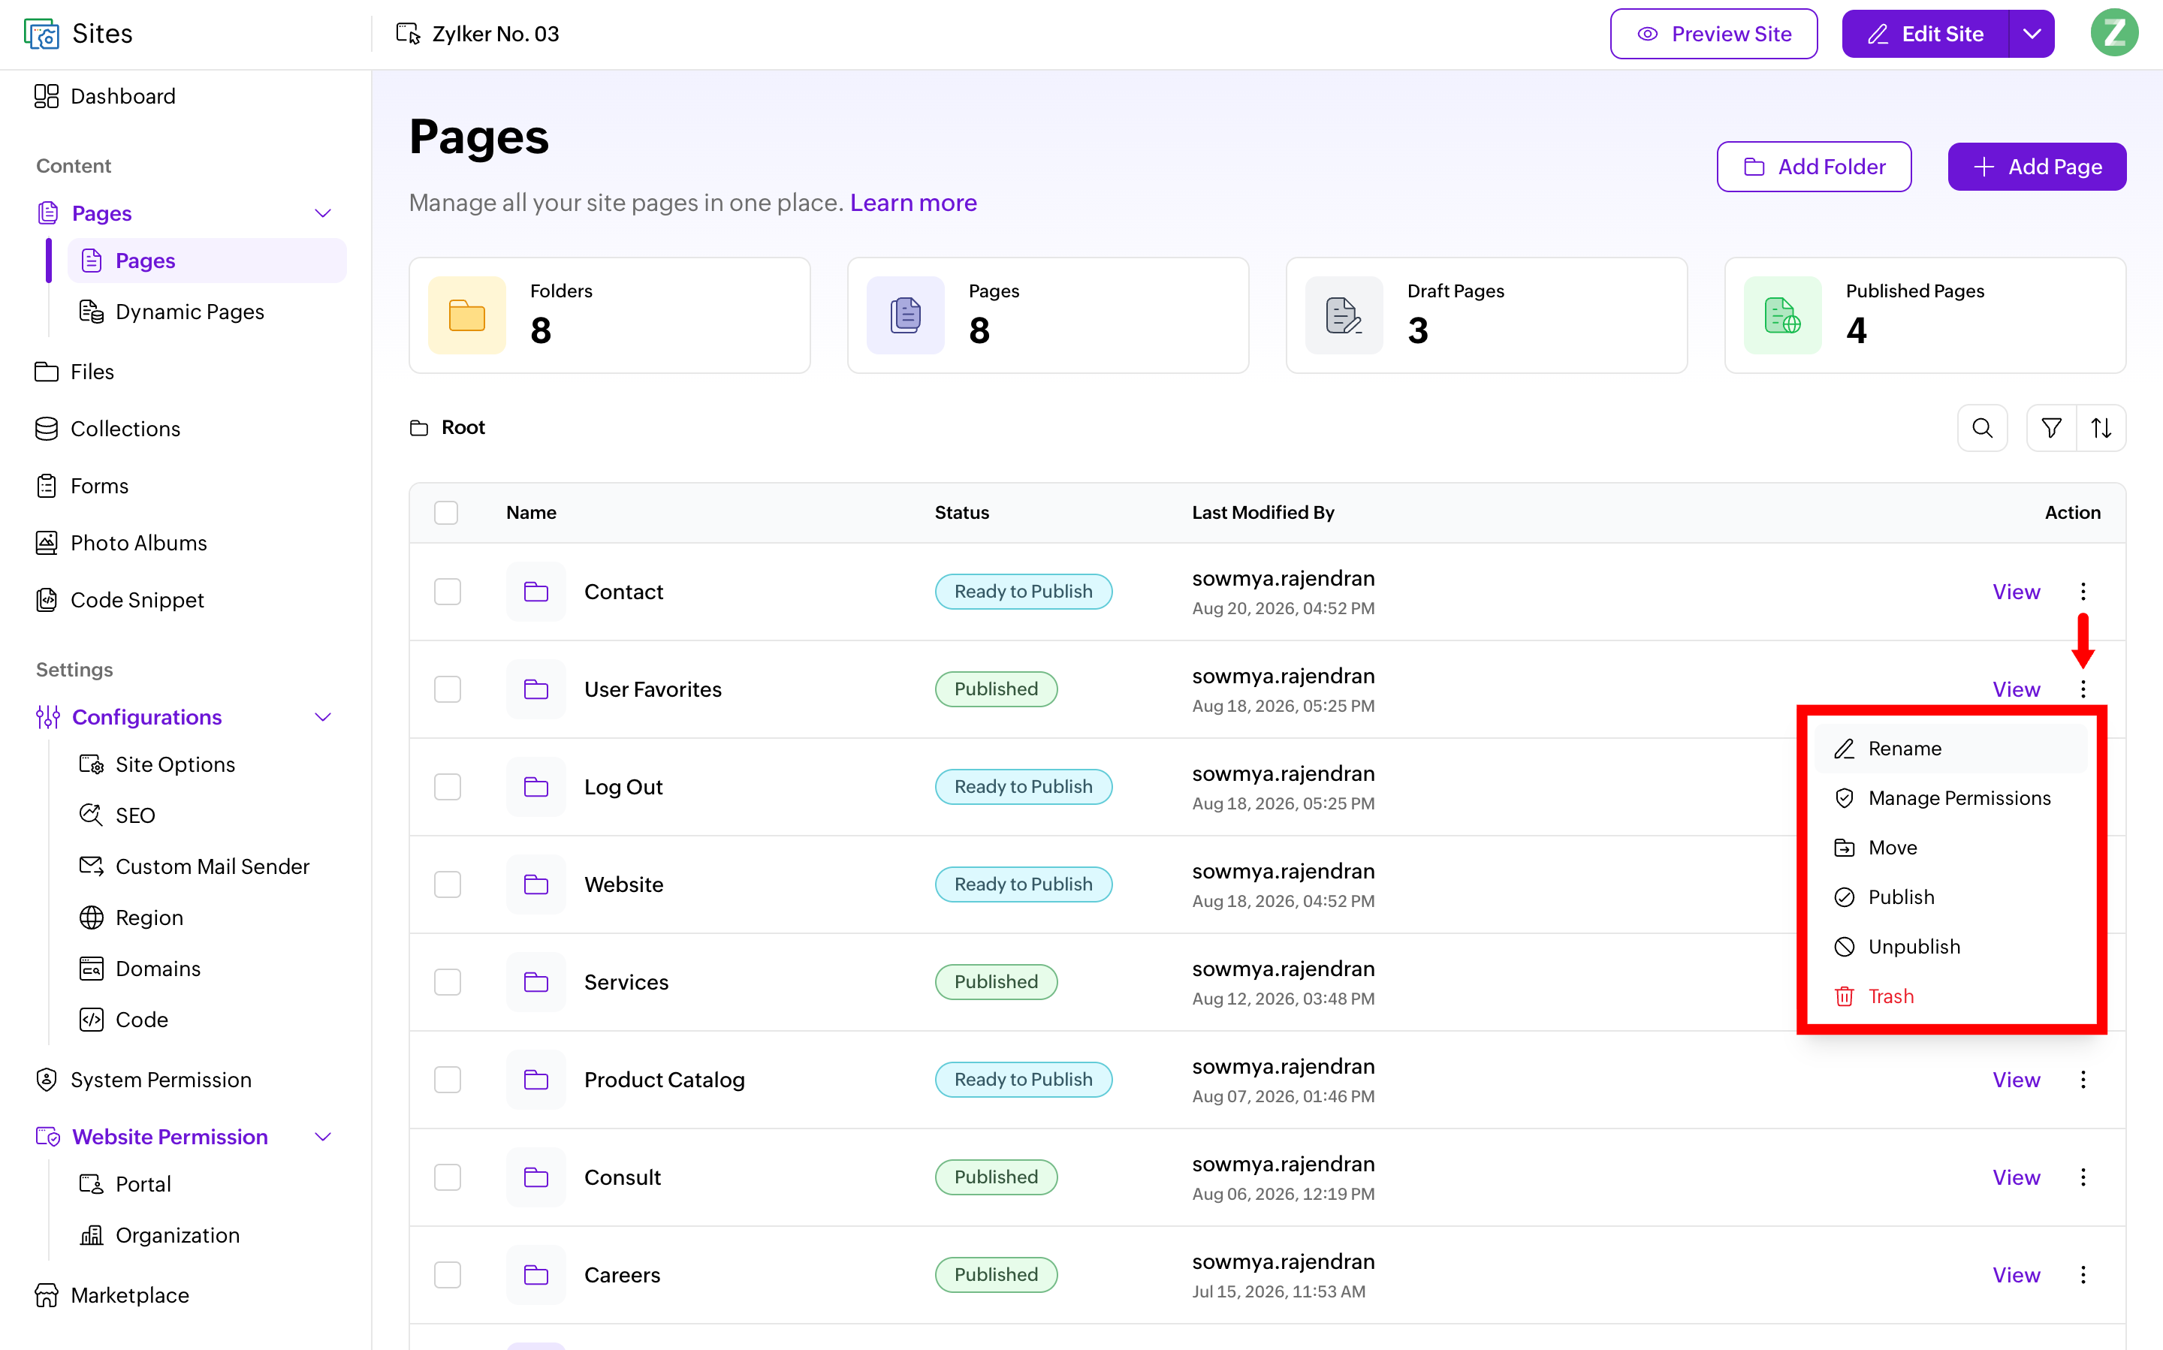Click the Add Page button

click(x=2037, y=167)
